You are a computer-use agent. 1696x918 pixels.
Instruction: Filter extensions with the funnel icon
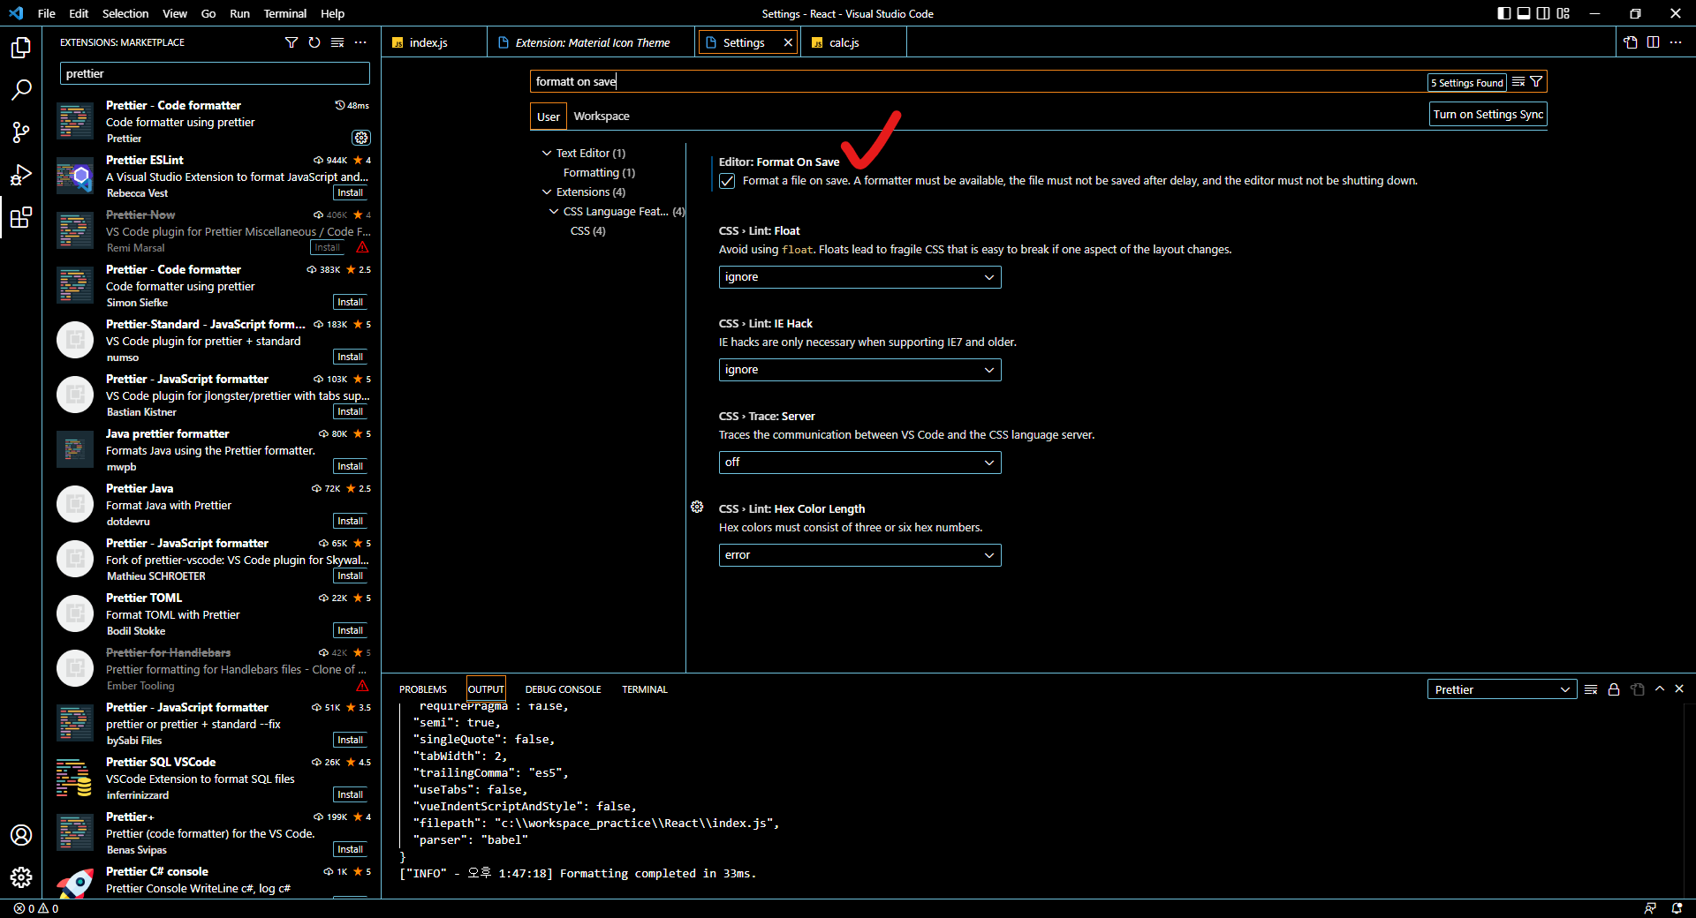click(291, 42)
